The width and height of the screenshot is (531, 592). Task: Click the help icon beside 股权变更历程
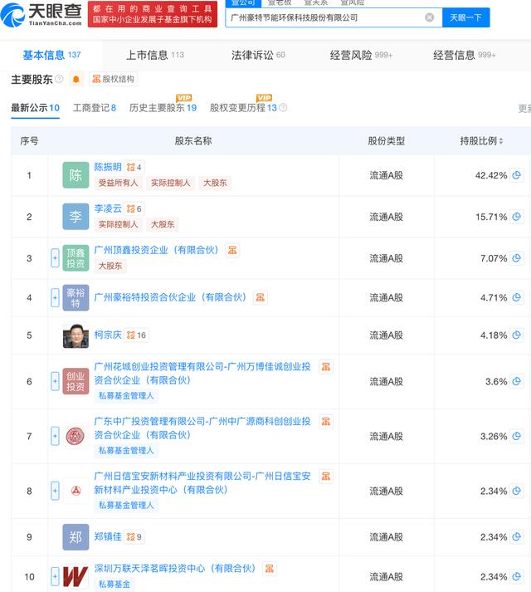[283, 108]
